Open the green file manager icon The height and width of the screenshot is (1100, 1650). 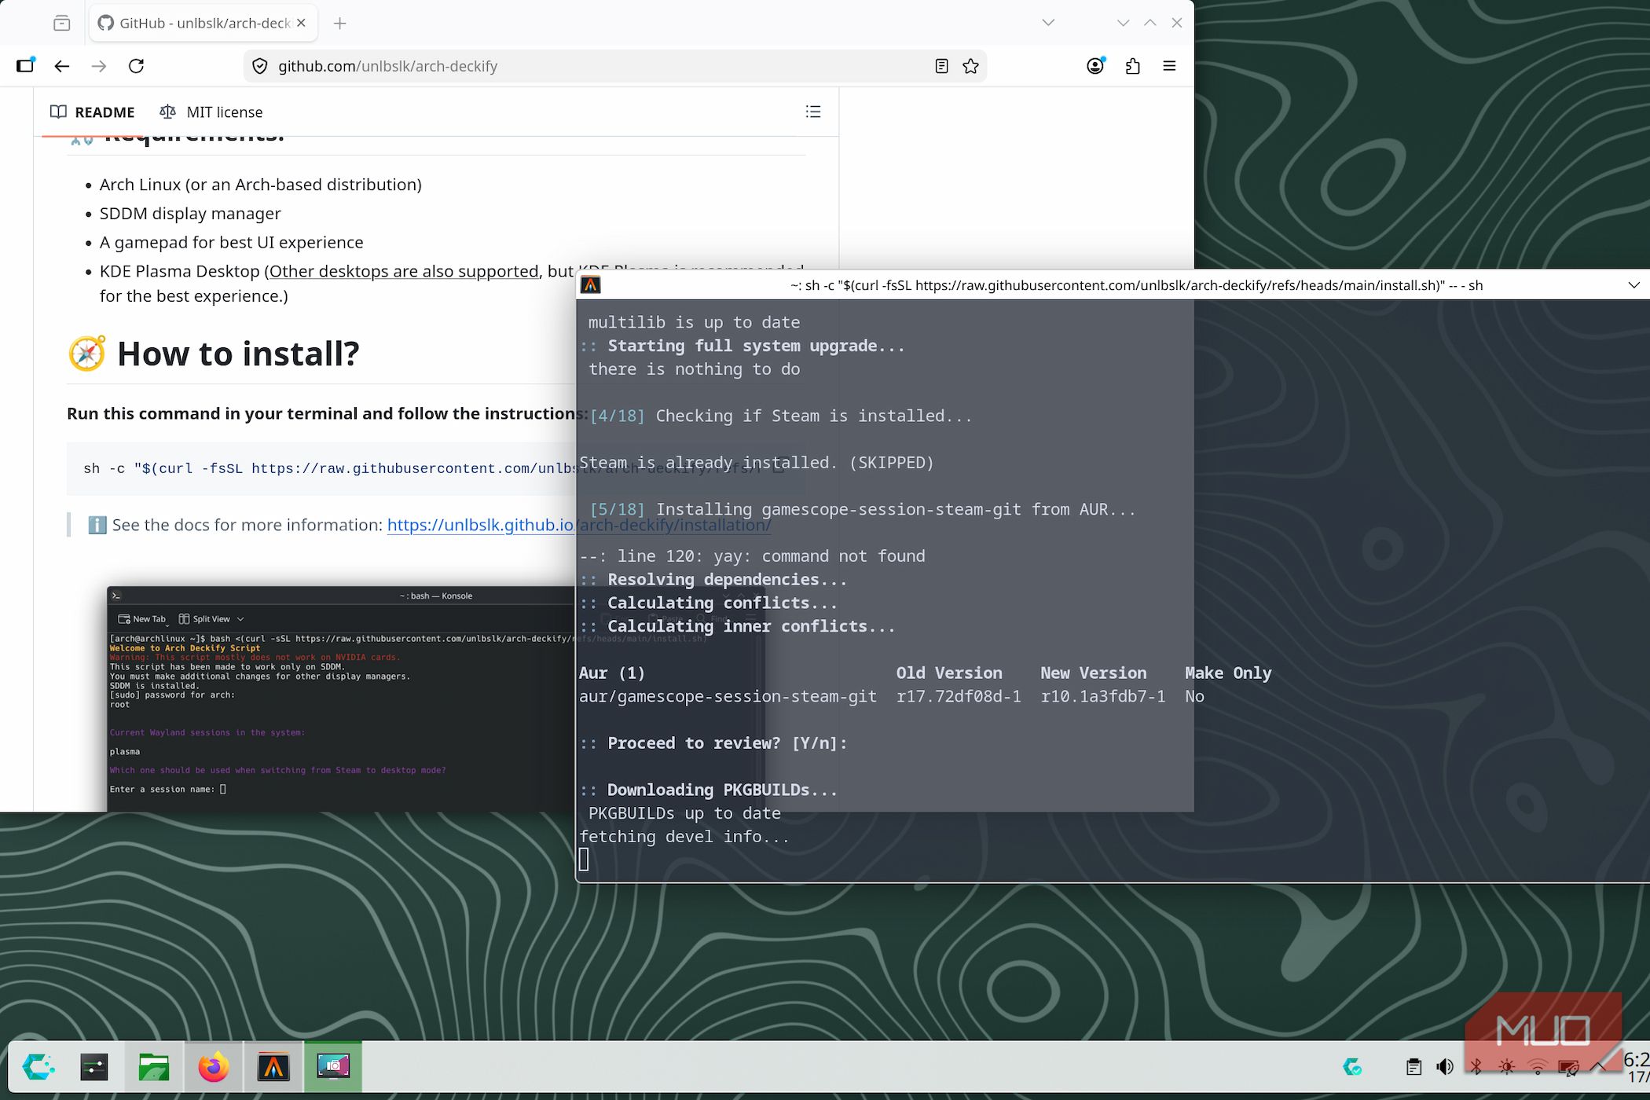tap(154, 1067)
